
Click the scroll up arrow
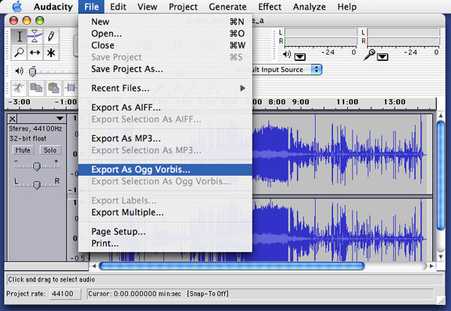click(440, 116)
